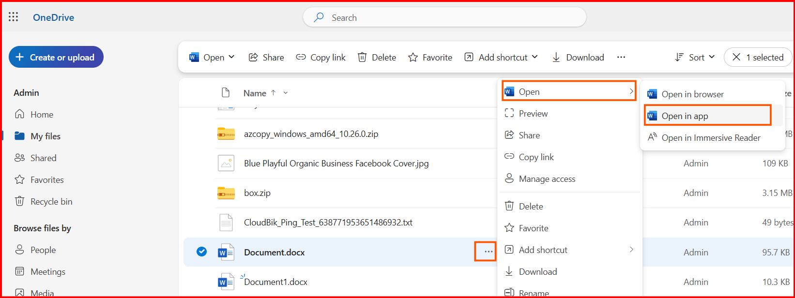795x298 pixels.
Task: Expand the Open submenu in context menu
Action: pos(569,91)
